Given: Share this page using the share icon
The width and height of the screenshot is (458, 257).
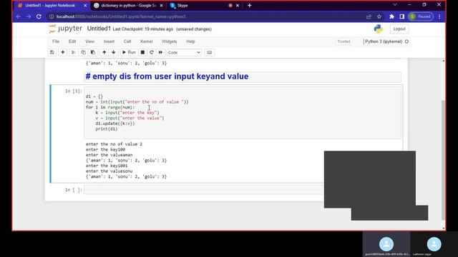Looking at the screenshot, I should [x=369, y=16].
